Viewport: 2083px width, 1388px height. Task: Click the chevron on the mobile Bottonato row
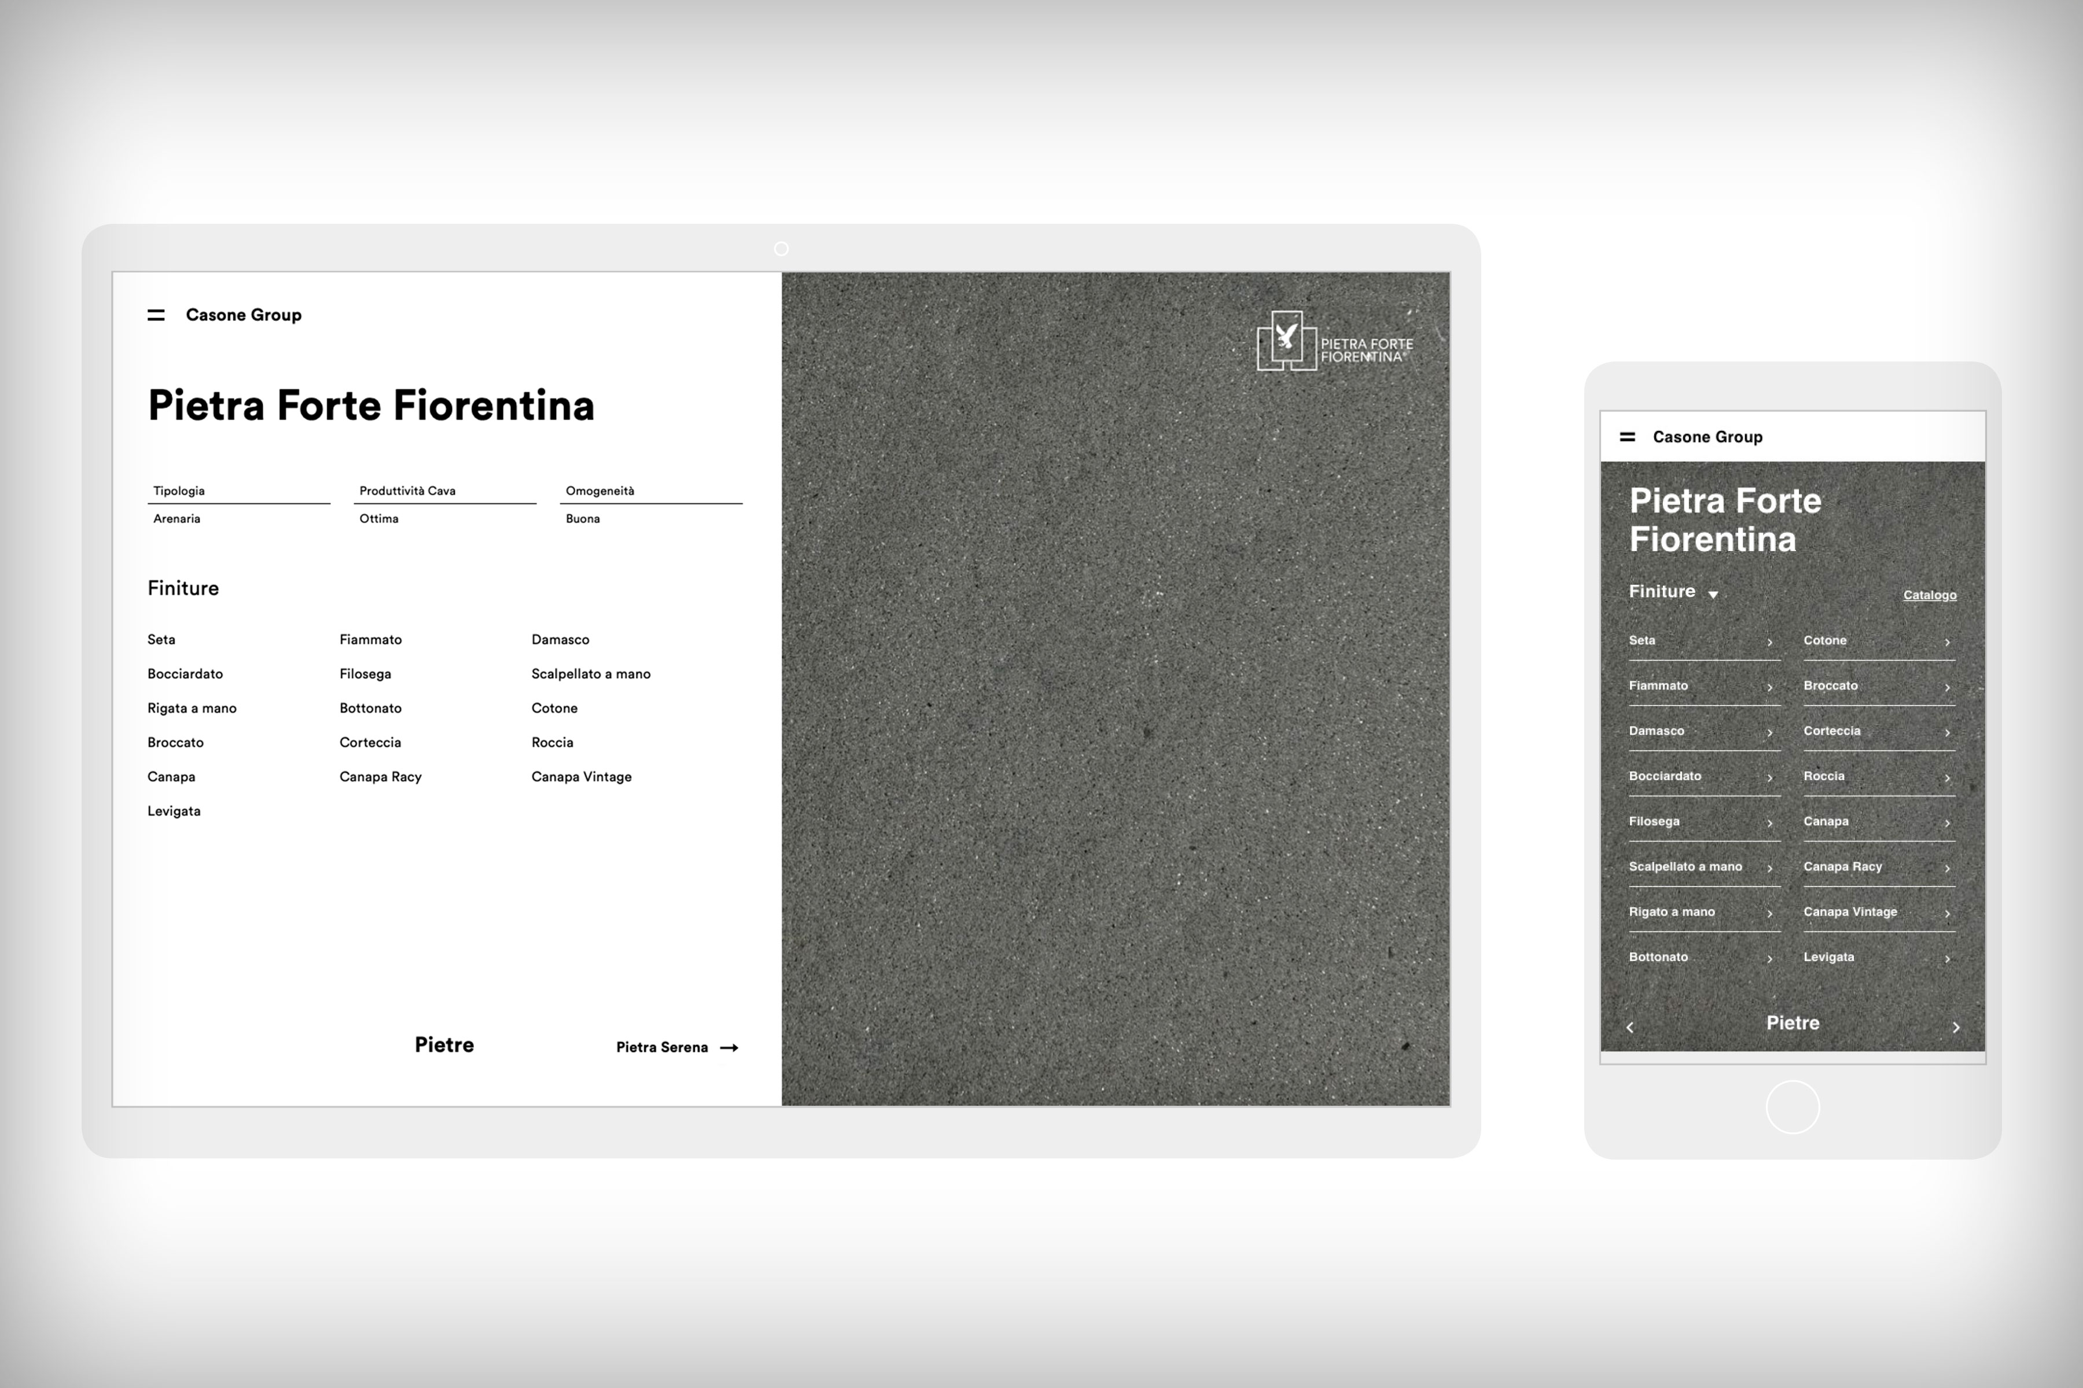(1769, 959)
